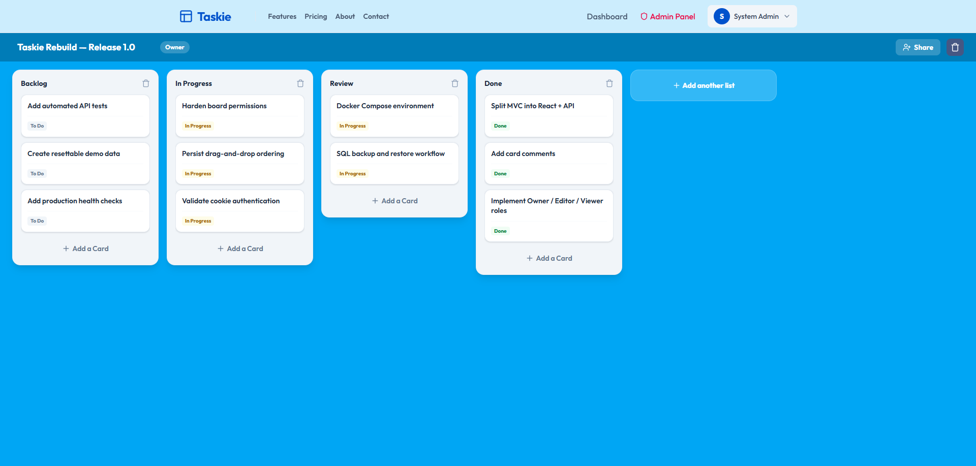Click the In Progress list title
976x466 pixels.
click(194, 83)
